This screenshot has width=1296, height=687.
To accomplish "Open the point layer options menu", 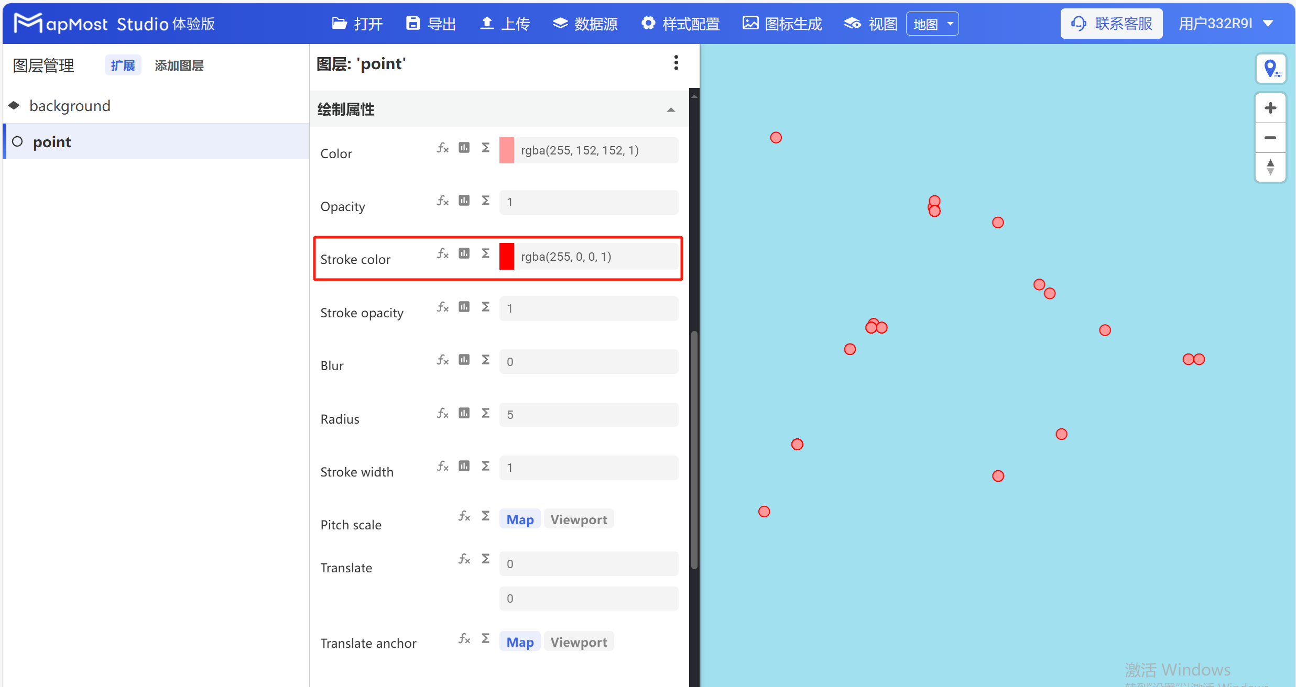I will tap(676, 63).
